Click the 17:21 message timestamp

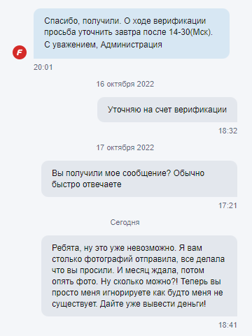(227, 205)
